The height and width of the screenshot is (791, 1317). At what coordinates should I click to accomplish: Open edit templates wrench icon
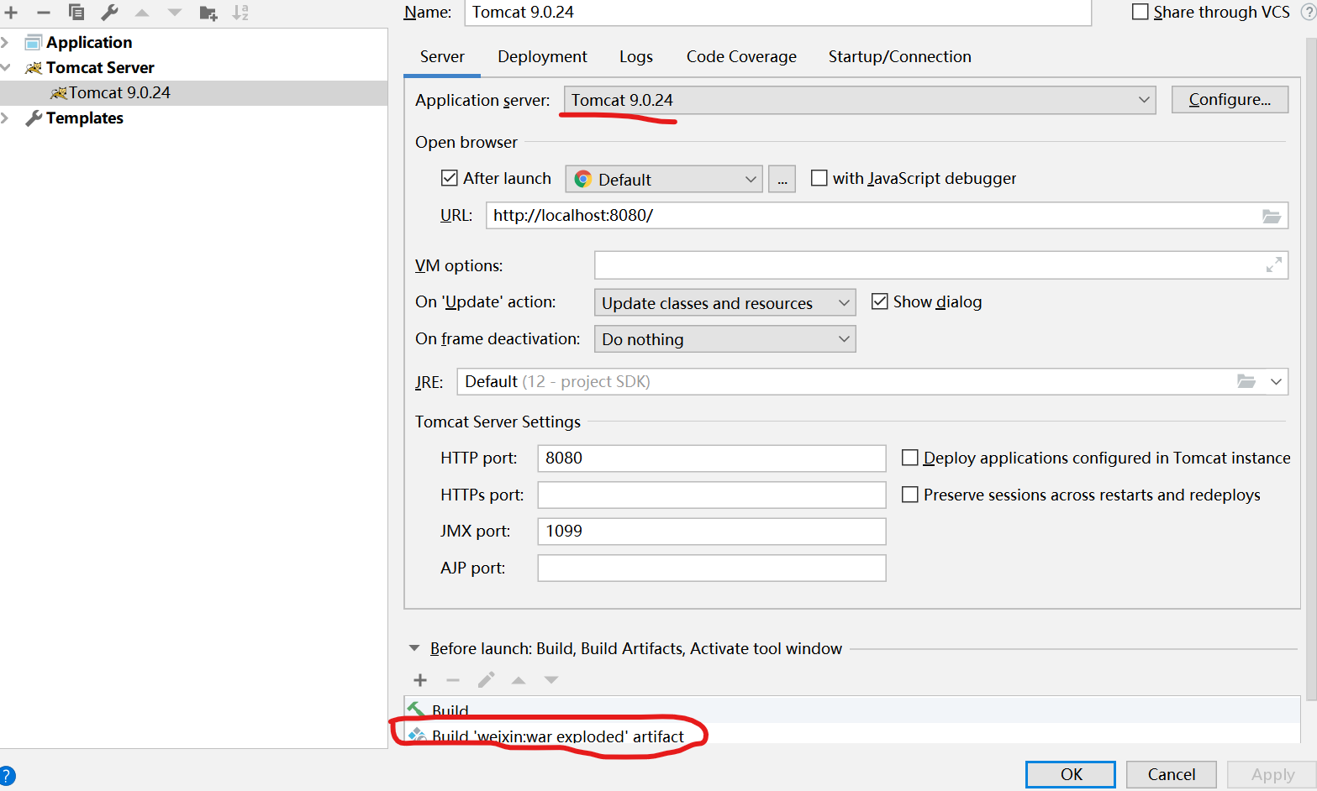point(109,13)
